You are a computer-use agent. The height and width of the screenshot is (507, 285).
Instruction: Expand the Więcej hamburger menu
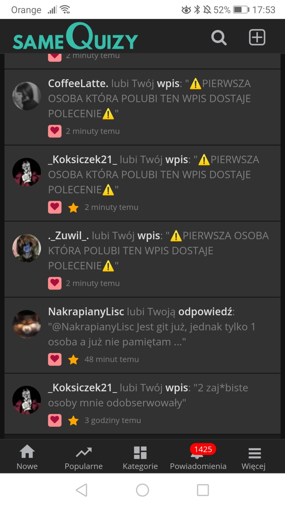point(254,457)
